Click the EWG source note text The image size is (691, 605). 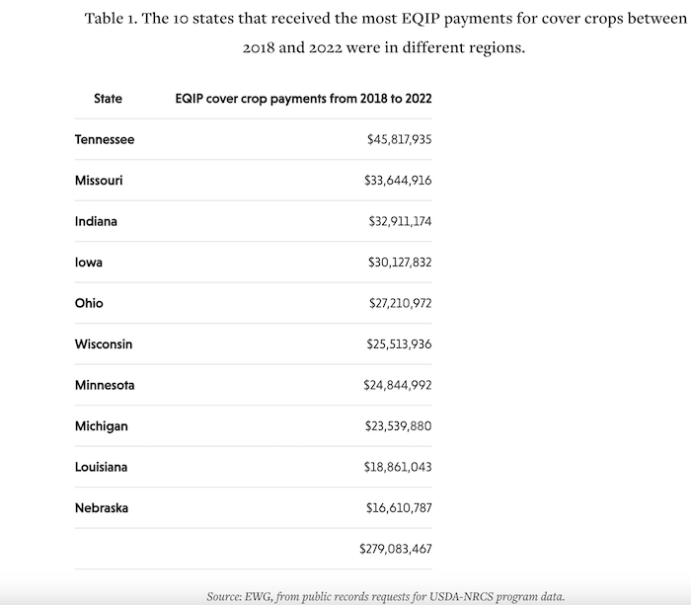(x=385, y=596)
